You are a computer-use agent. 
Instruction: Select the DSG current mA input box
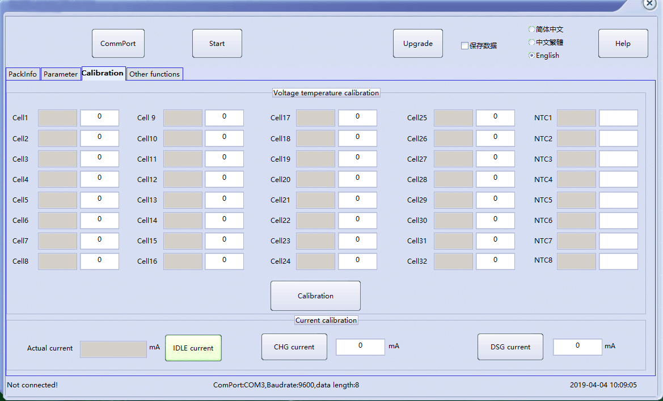point(577,347)
